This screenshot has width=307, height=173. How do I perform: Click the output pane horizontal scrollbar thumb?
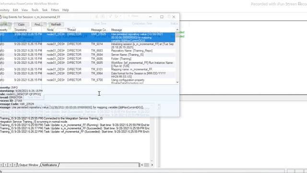tap(146, 165)
